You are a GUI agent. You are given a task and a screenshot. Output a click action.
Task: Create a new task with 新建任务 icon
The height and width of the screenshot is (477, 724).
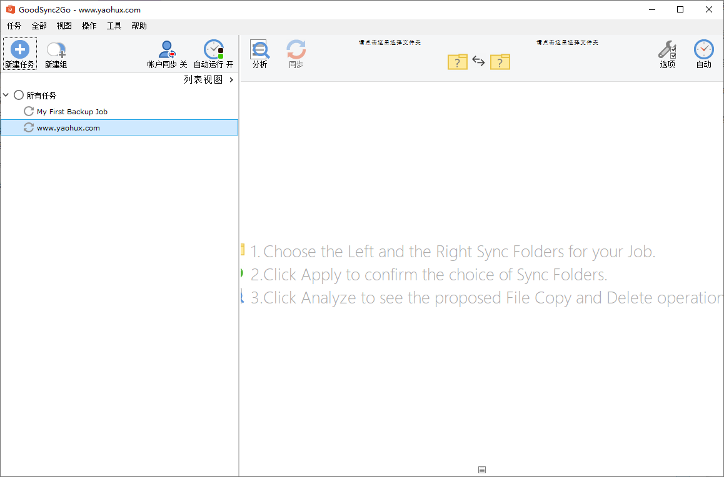coord(19,49)
